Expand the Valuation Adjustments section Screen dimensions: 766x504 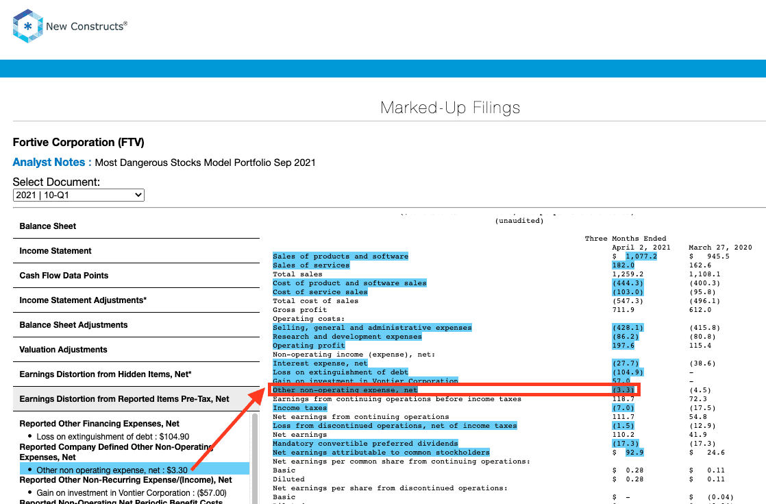[136, 350]
